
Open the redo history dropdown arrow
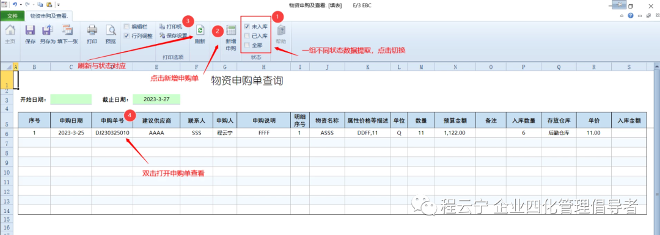33,5
